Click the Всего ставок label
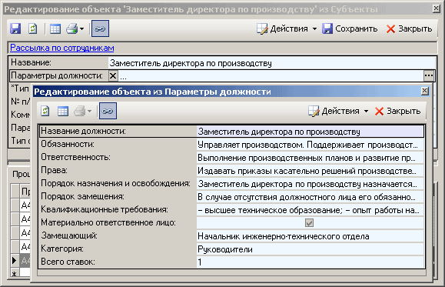 (x=68, y=262)
